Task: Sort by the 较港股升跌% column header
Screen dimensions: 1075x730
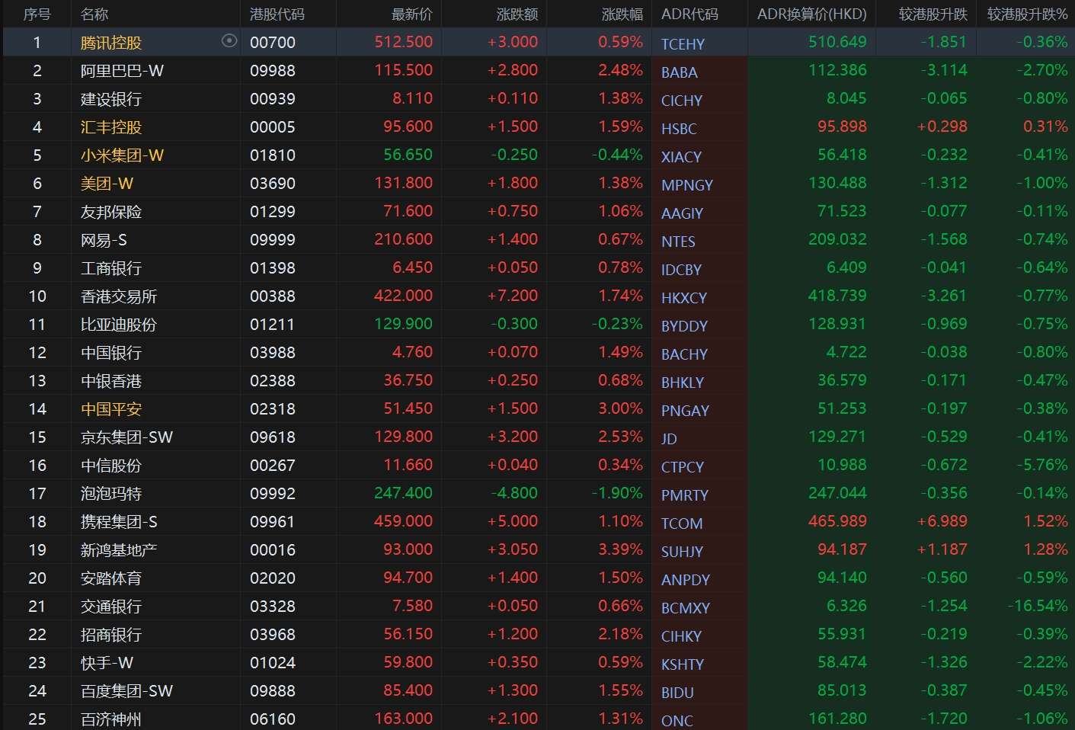Action: 1028,14
